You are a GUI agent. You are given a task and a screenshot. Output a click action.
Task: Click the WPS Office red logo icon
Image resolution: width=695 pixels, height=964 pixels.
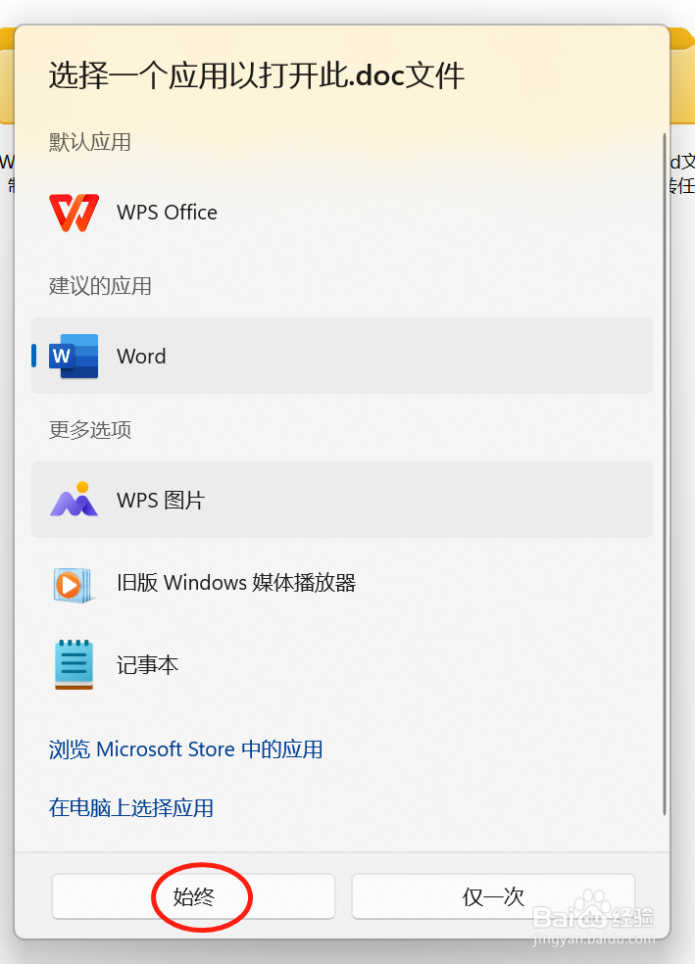tap(74, 213)
